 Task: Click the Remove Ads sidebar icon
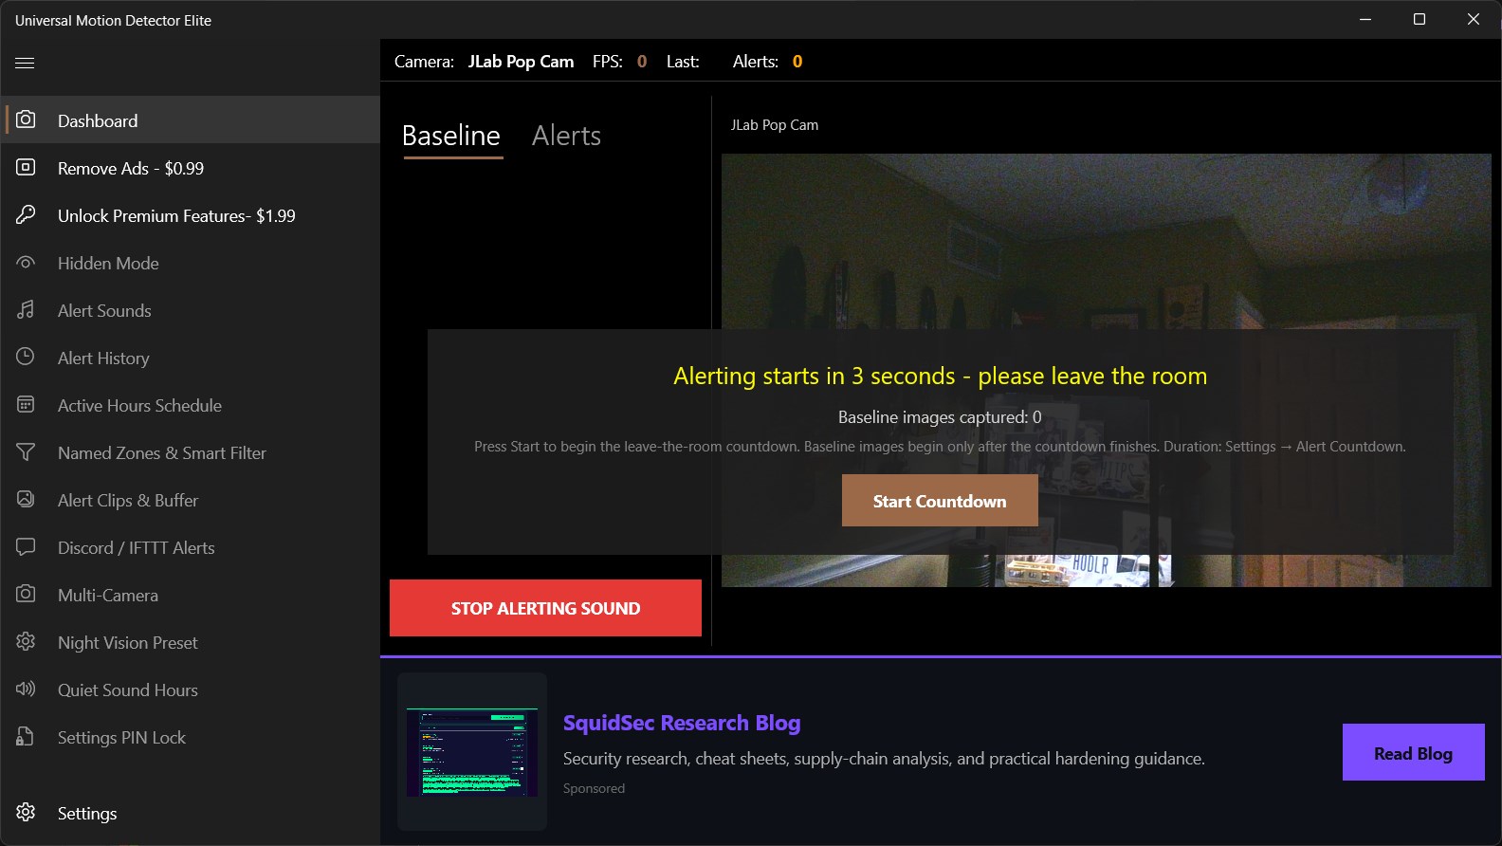click(x=26, y=167)
